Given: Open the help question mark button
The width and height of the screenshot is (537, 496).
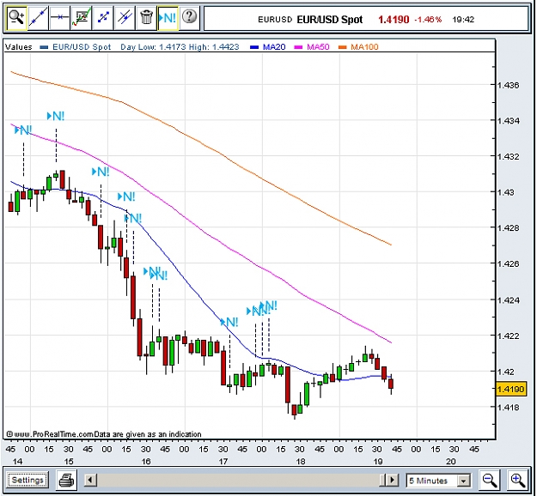Looking at the screenshot, I should click(x=189, y=17).
